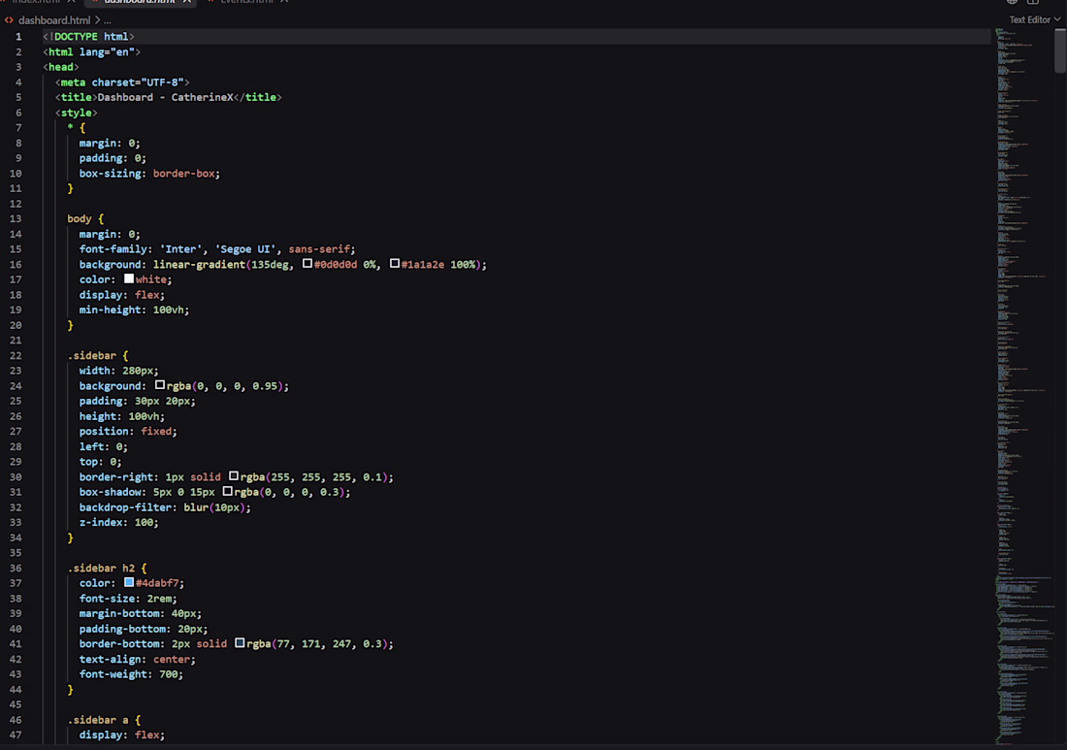Click 'min-height: 100vh;' text

[x=134, y=310]
